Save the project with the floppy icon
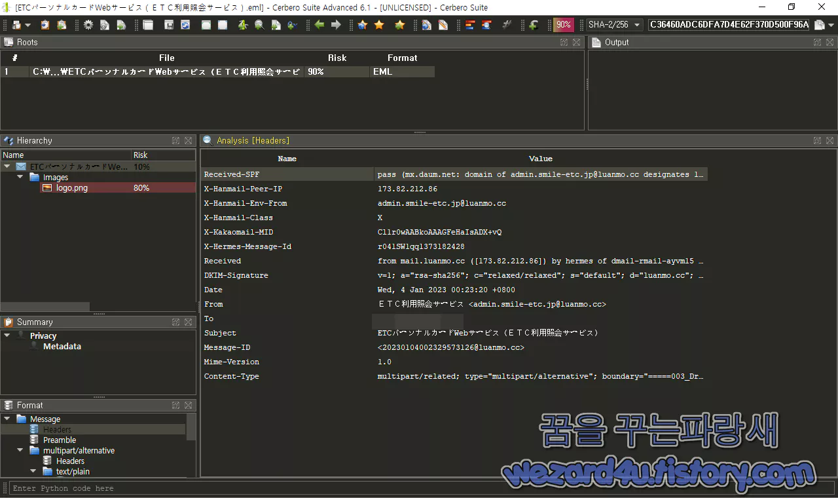Image resolution: width=838 pixels, height=498 pixels. pyautogui.click(x=169, y=25)
